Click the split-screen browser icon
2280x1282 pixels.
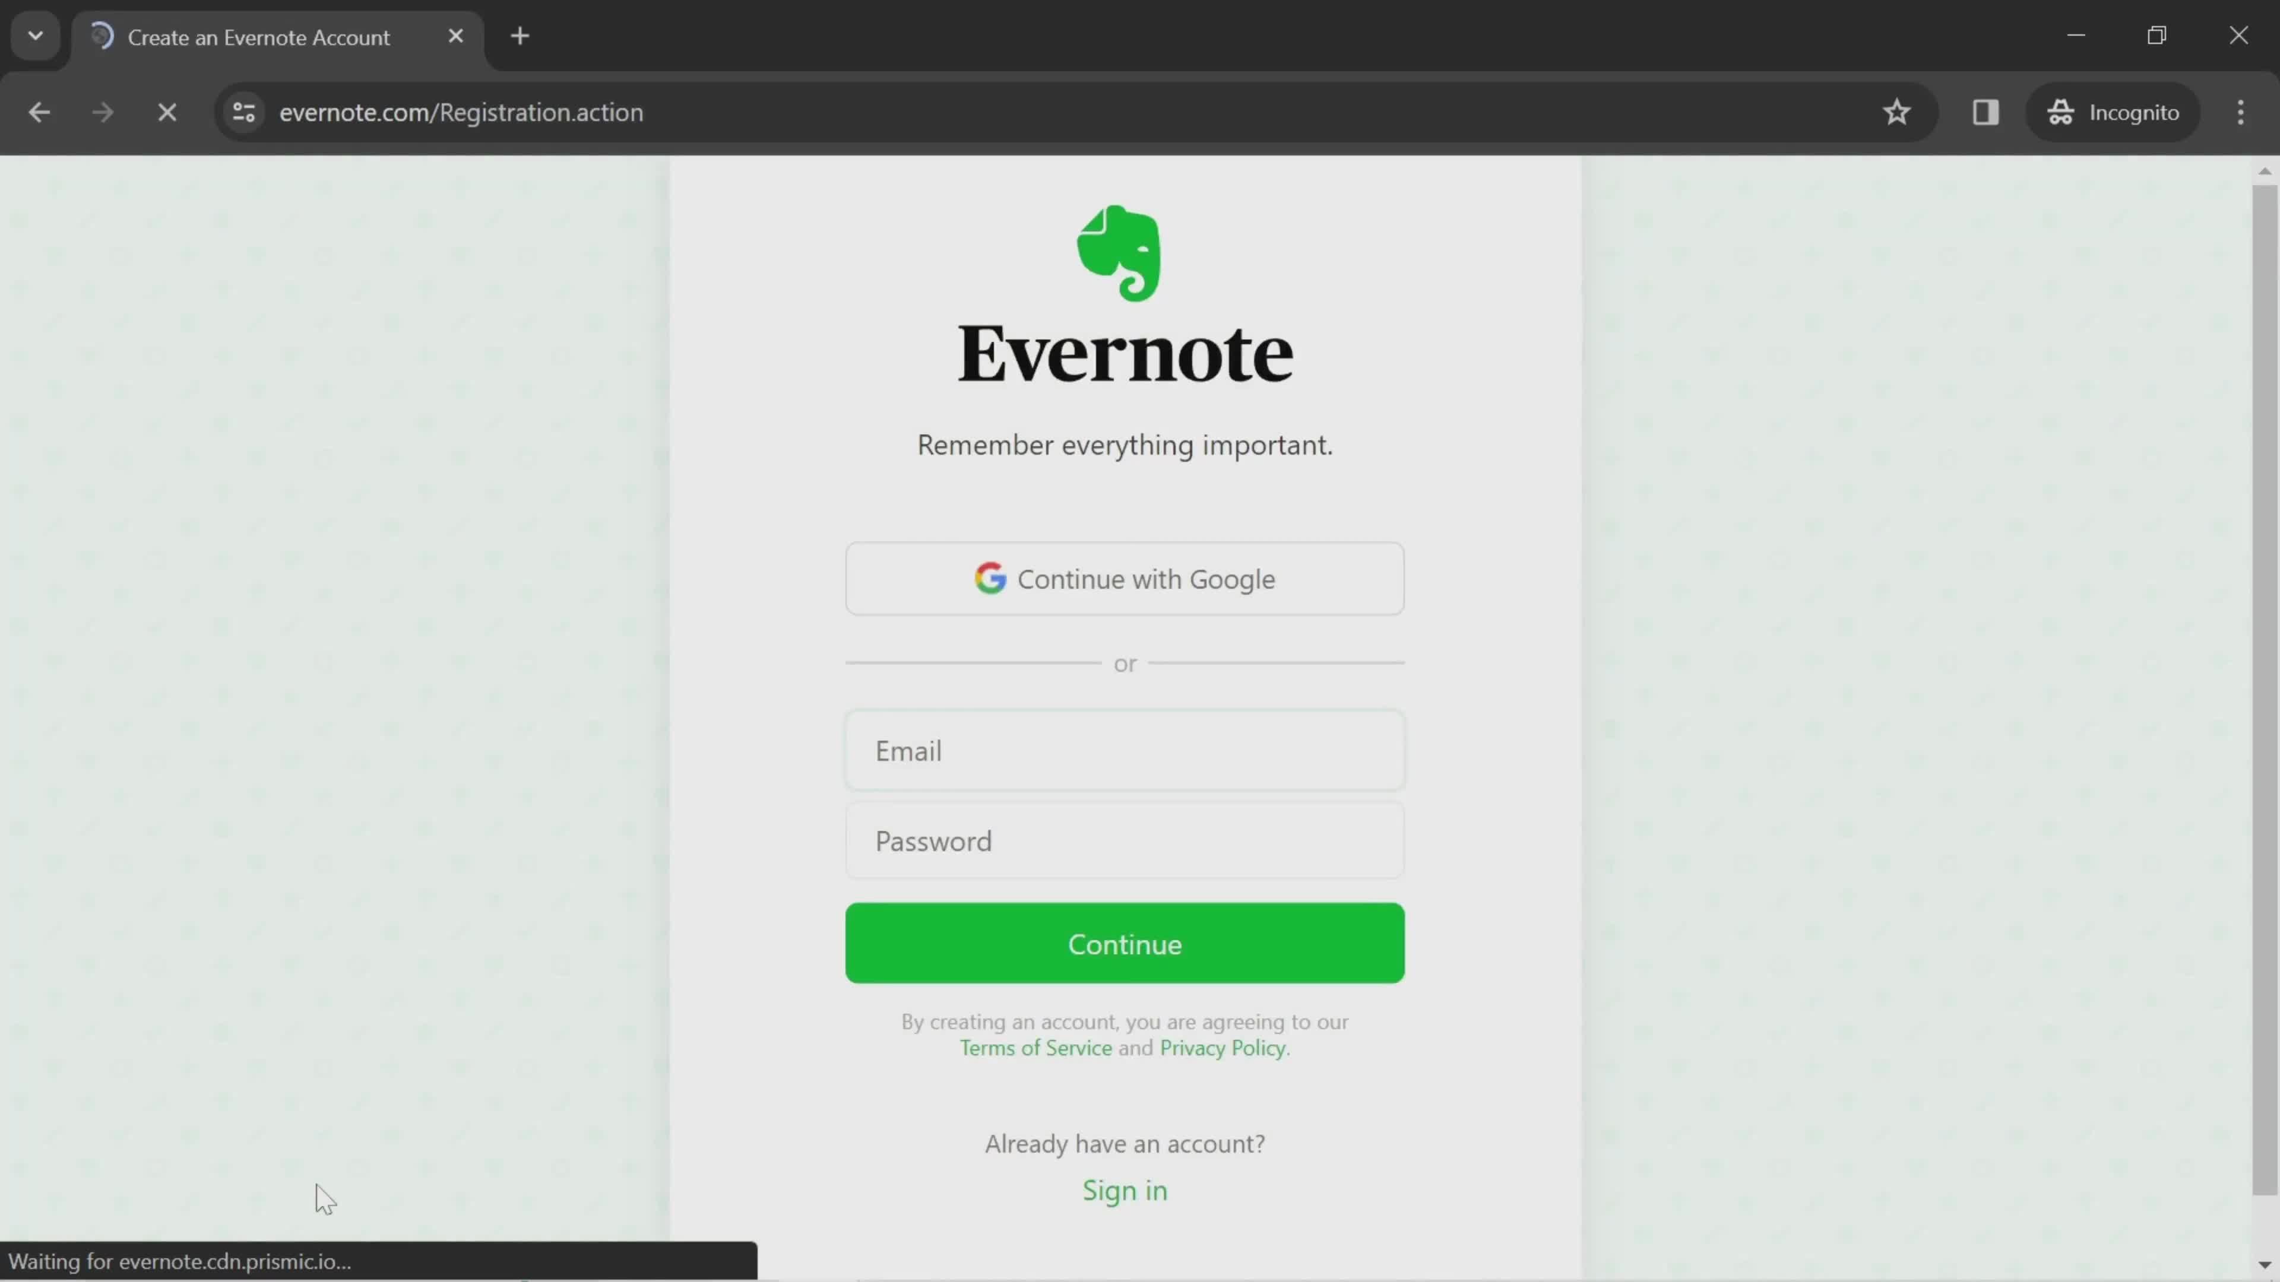click(x=1985, y=111)
